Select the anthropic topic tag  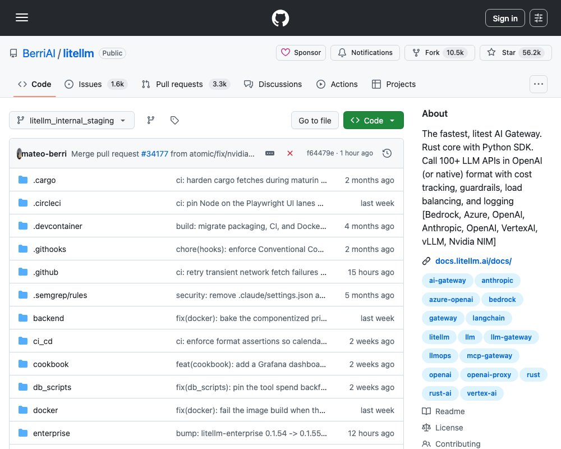tap(497, 281)
